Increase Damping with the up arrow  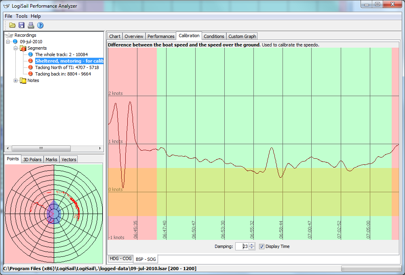pyautogui.click(x=252, y=245)
